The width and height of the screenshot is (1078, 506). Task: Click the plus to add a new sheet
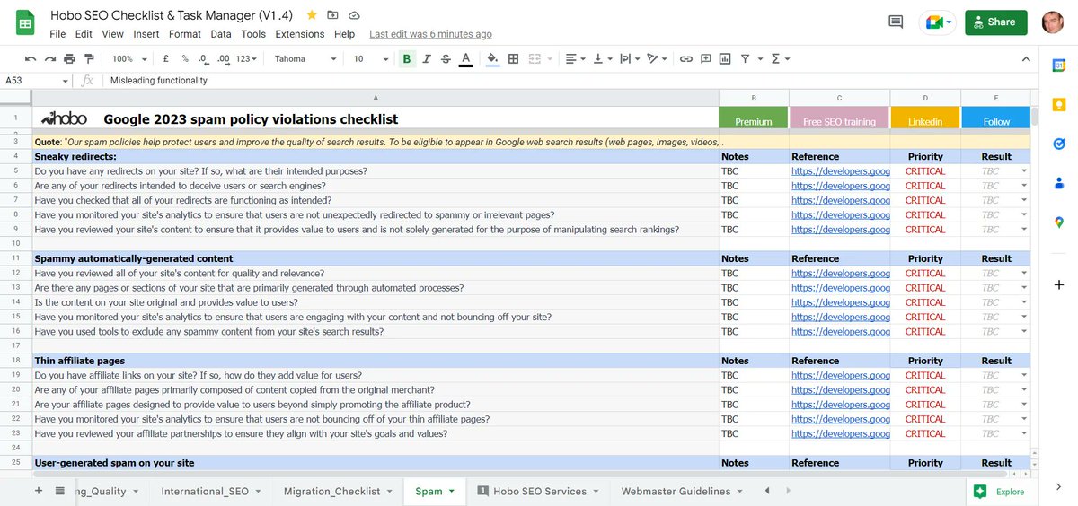(38, 491)
